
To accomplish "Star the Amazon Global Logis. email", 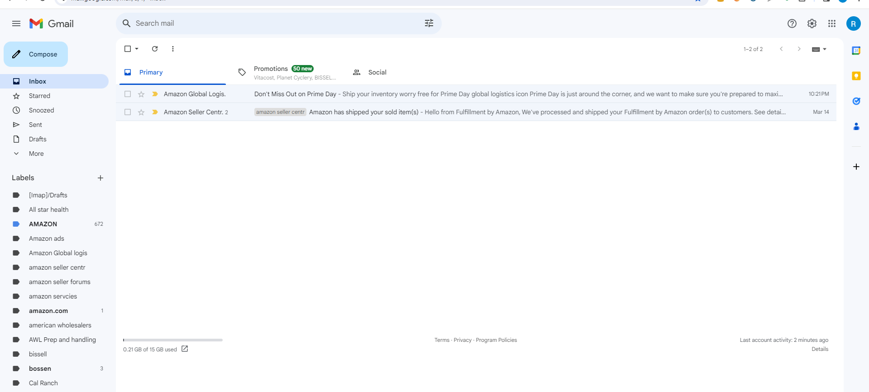I will tap(141, 94).
